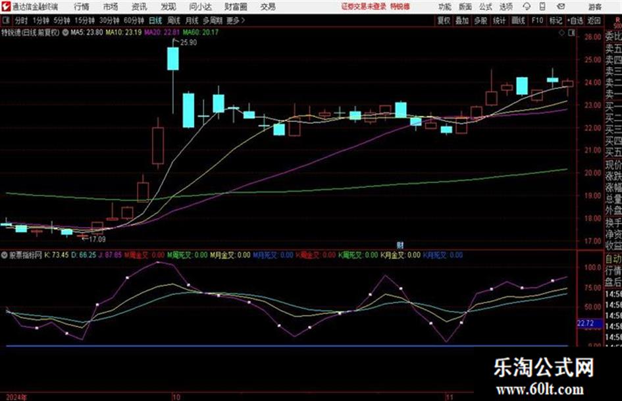Open the 行情 menu
Screen dimensions: 622x401
click(x=82, y=7)
